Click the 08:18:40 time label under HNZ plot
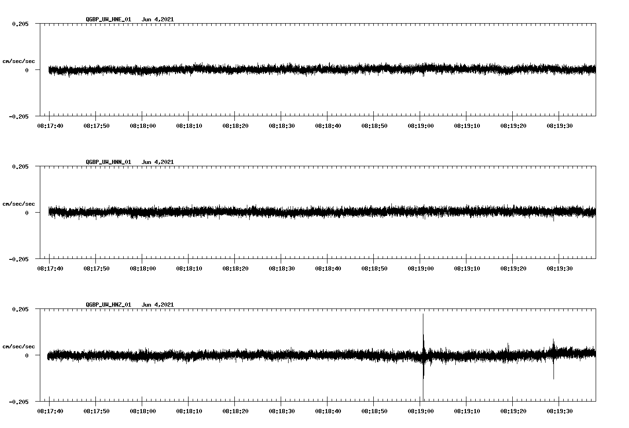629x428 pixels. click(328, 411)
